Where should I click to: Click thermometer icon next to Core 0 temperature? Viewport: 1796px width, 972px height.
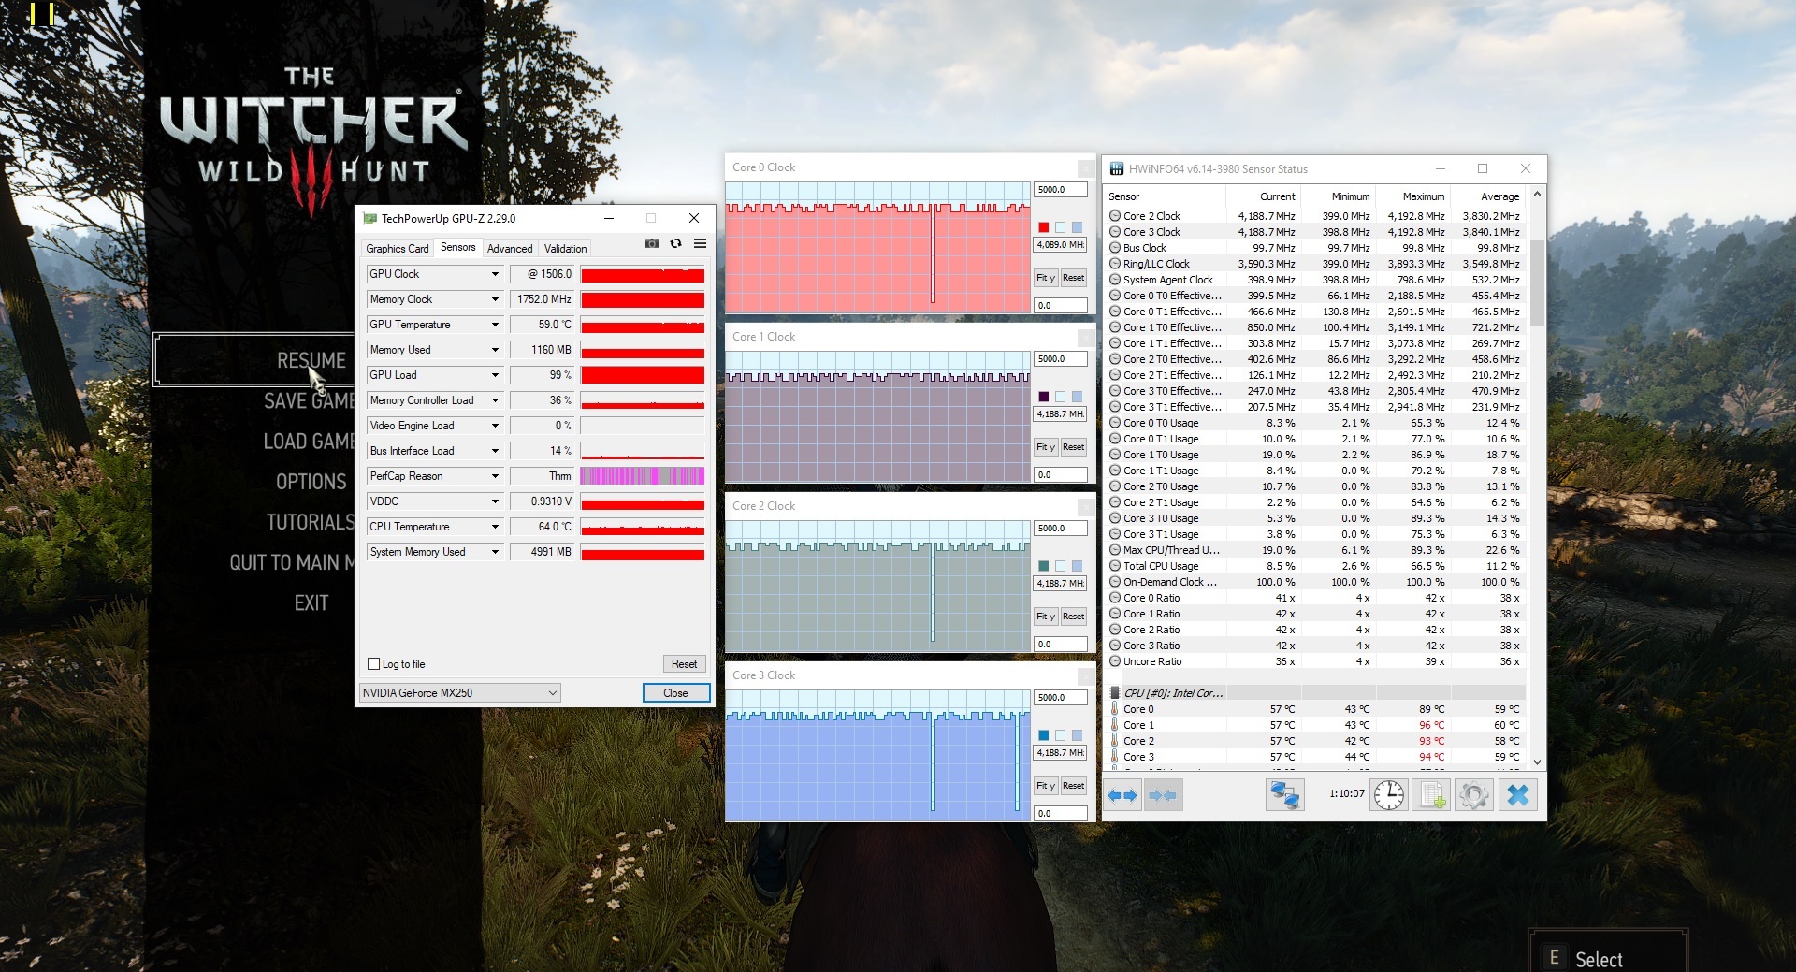(x=1115, y=709)
